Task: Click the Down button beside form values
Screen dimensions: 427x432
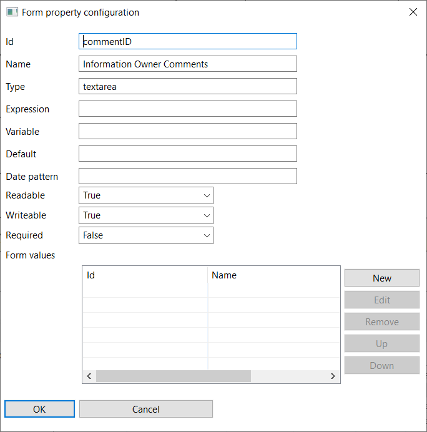Action: tap(382, 365)
